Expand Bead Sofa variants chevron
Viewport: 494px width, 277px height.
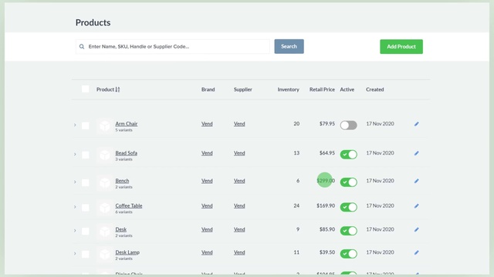click(x=75, y=154)
